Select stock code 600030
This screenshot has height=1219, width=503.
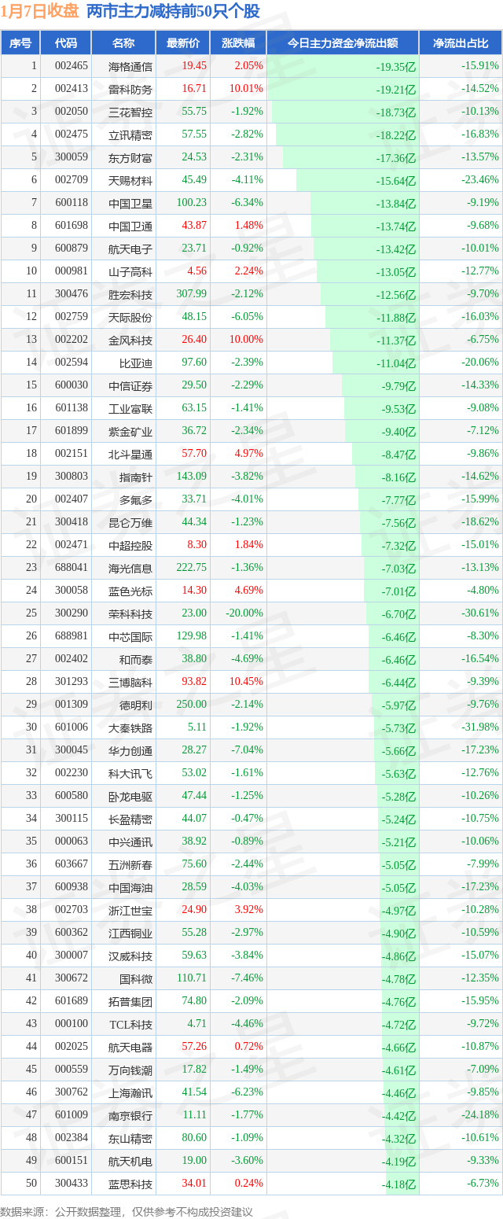click(x=72, y=385)
